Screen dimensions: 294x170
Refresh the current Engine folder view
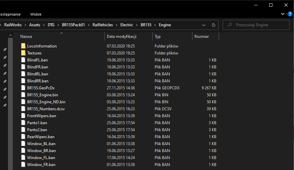[x=214, y=25]
